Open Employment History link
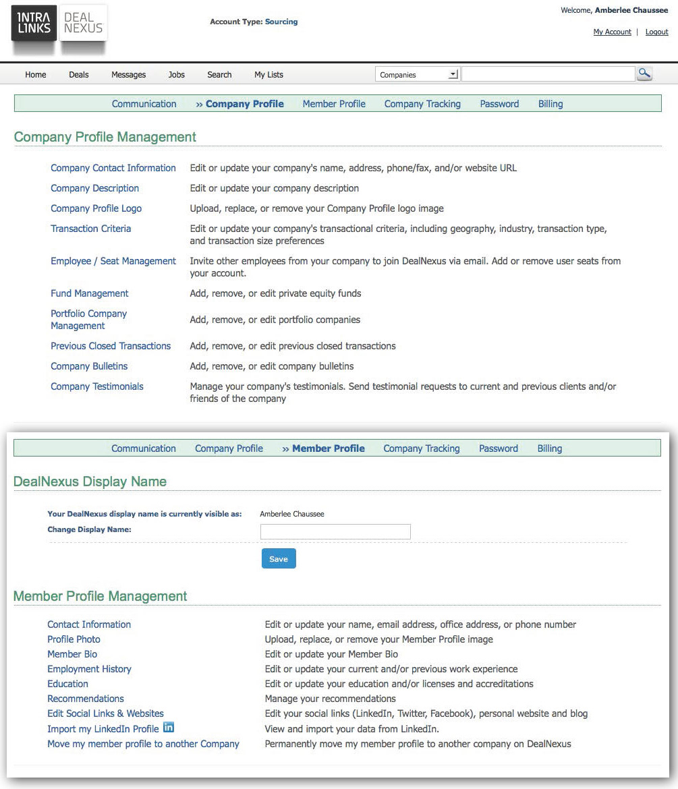 tap(90, 669)
